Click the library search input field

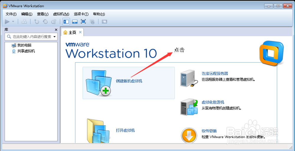[31, 36]
